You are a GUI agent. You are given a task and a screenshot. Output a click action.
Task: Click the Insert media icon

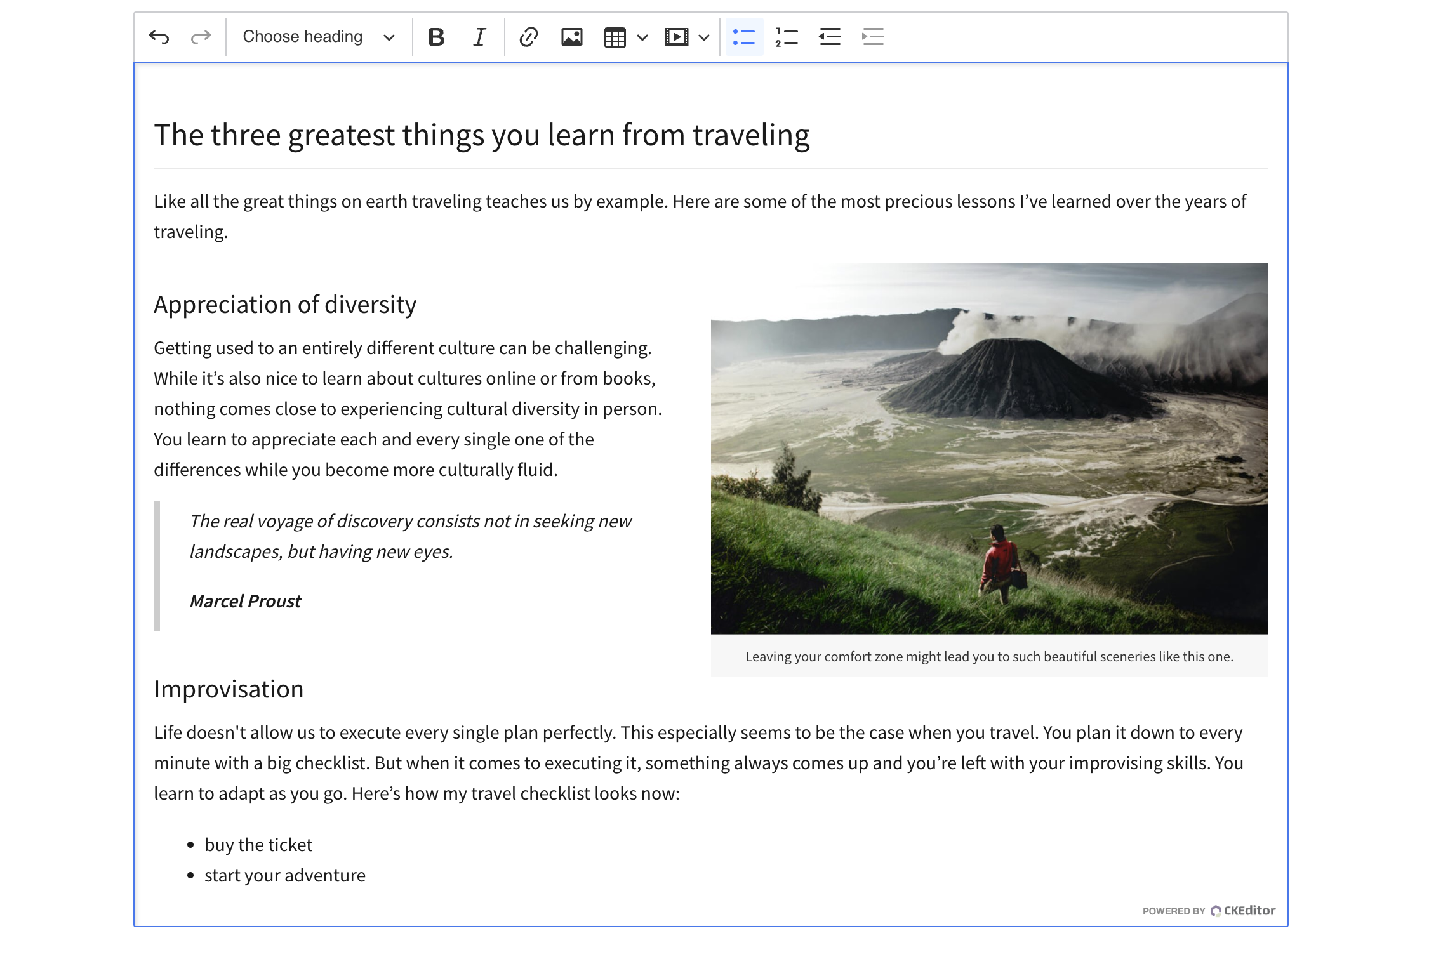[676, 37]
